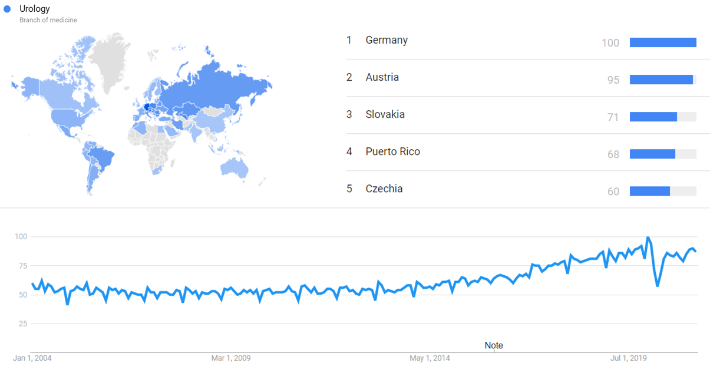Click the 'Branch of medicine' subtitle
The image size is (710, 376).
coord(48,20)
